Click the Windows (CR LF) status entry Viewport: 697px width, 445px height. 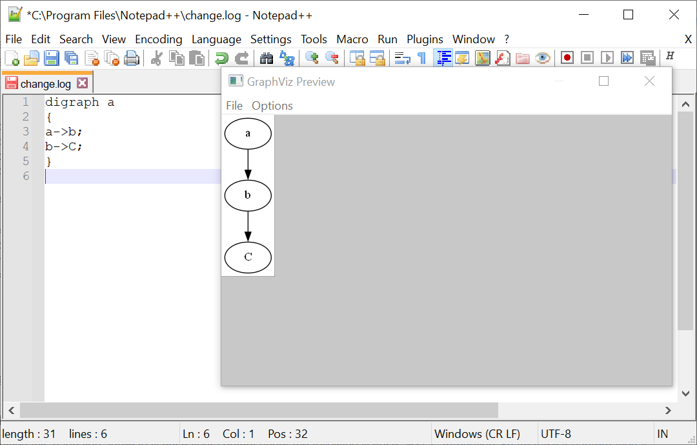pos(477,434)
